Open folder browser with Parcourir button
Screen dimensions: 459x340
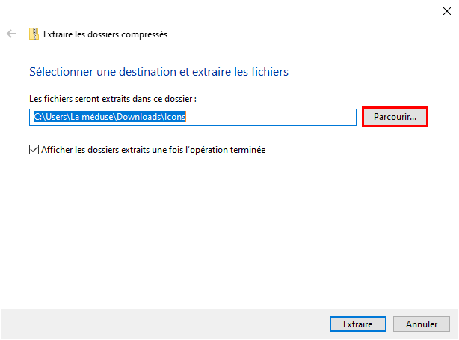coord(395,117)
